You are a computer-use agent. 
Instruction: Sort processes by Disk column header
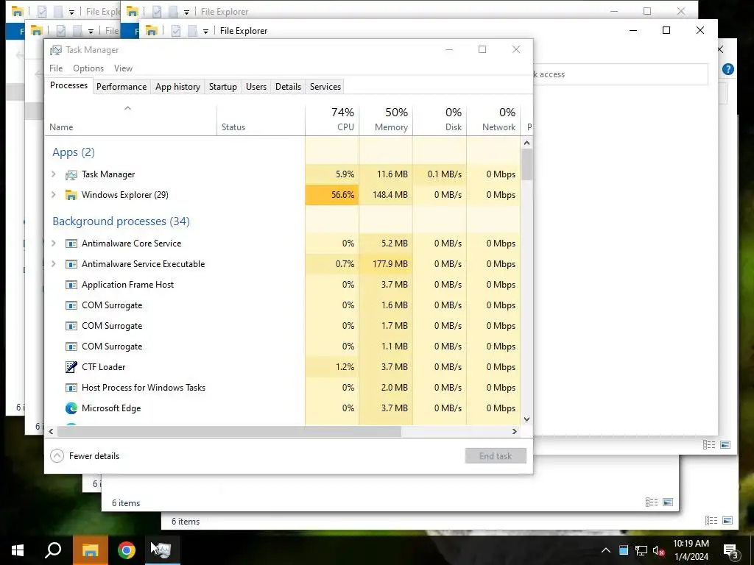pyautogui.click(x=440, y=119)
